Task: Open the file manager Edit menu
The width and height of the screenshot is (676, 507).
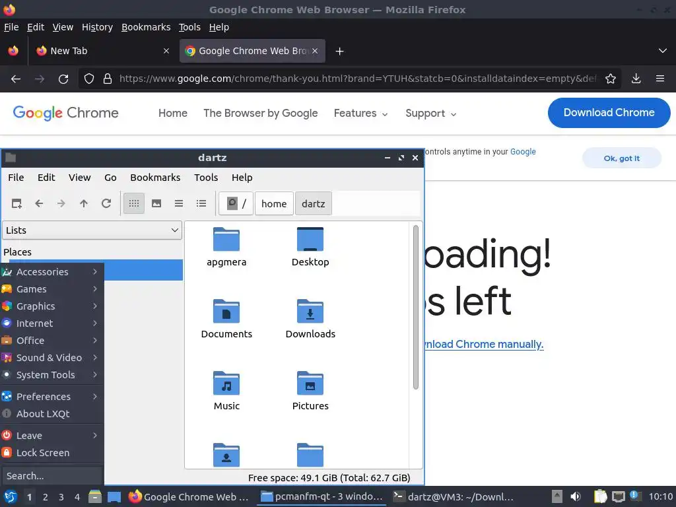Action: tap(46, 178)
